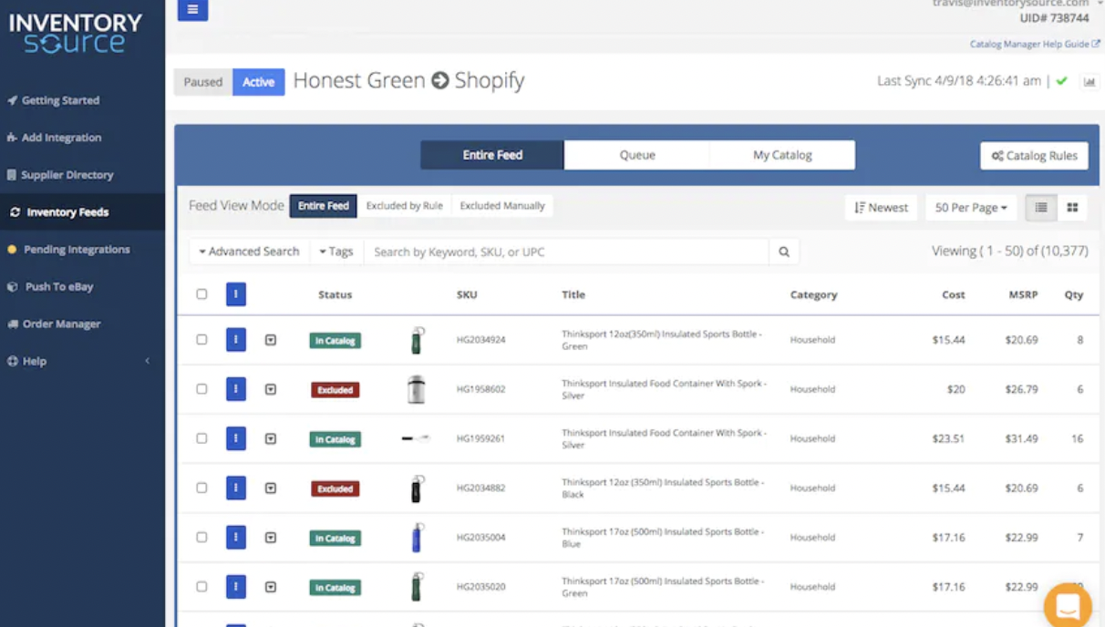The height and width of the screenshot is (627, 1105).
Task: Tick checkbox for the HG1958602 row
Action: coord(201,389)
